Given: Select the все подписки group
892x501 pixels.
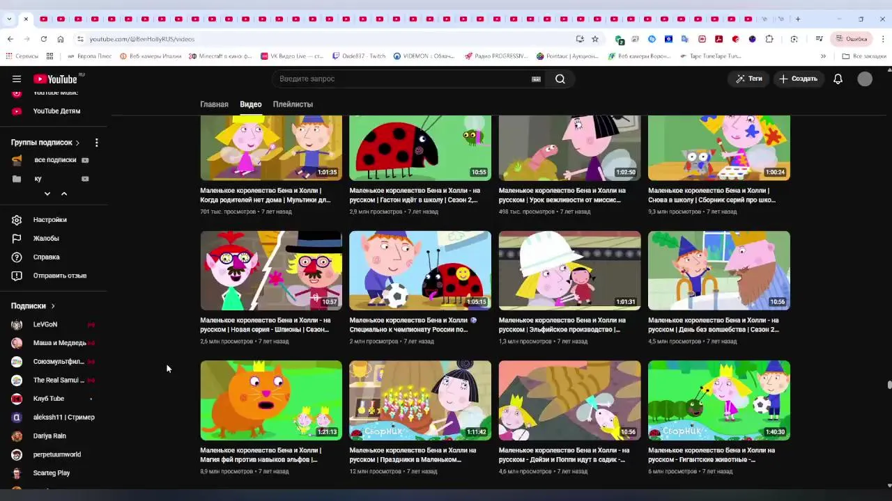Looking at the screenshot, I should coord(55,160).
